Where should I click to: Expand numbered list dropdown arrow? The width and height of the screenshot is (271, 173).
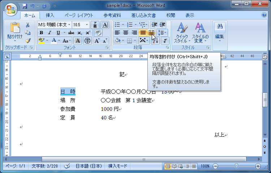coord(135,25)
